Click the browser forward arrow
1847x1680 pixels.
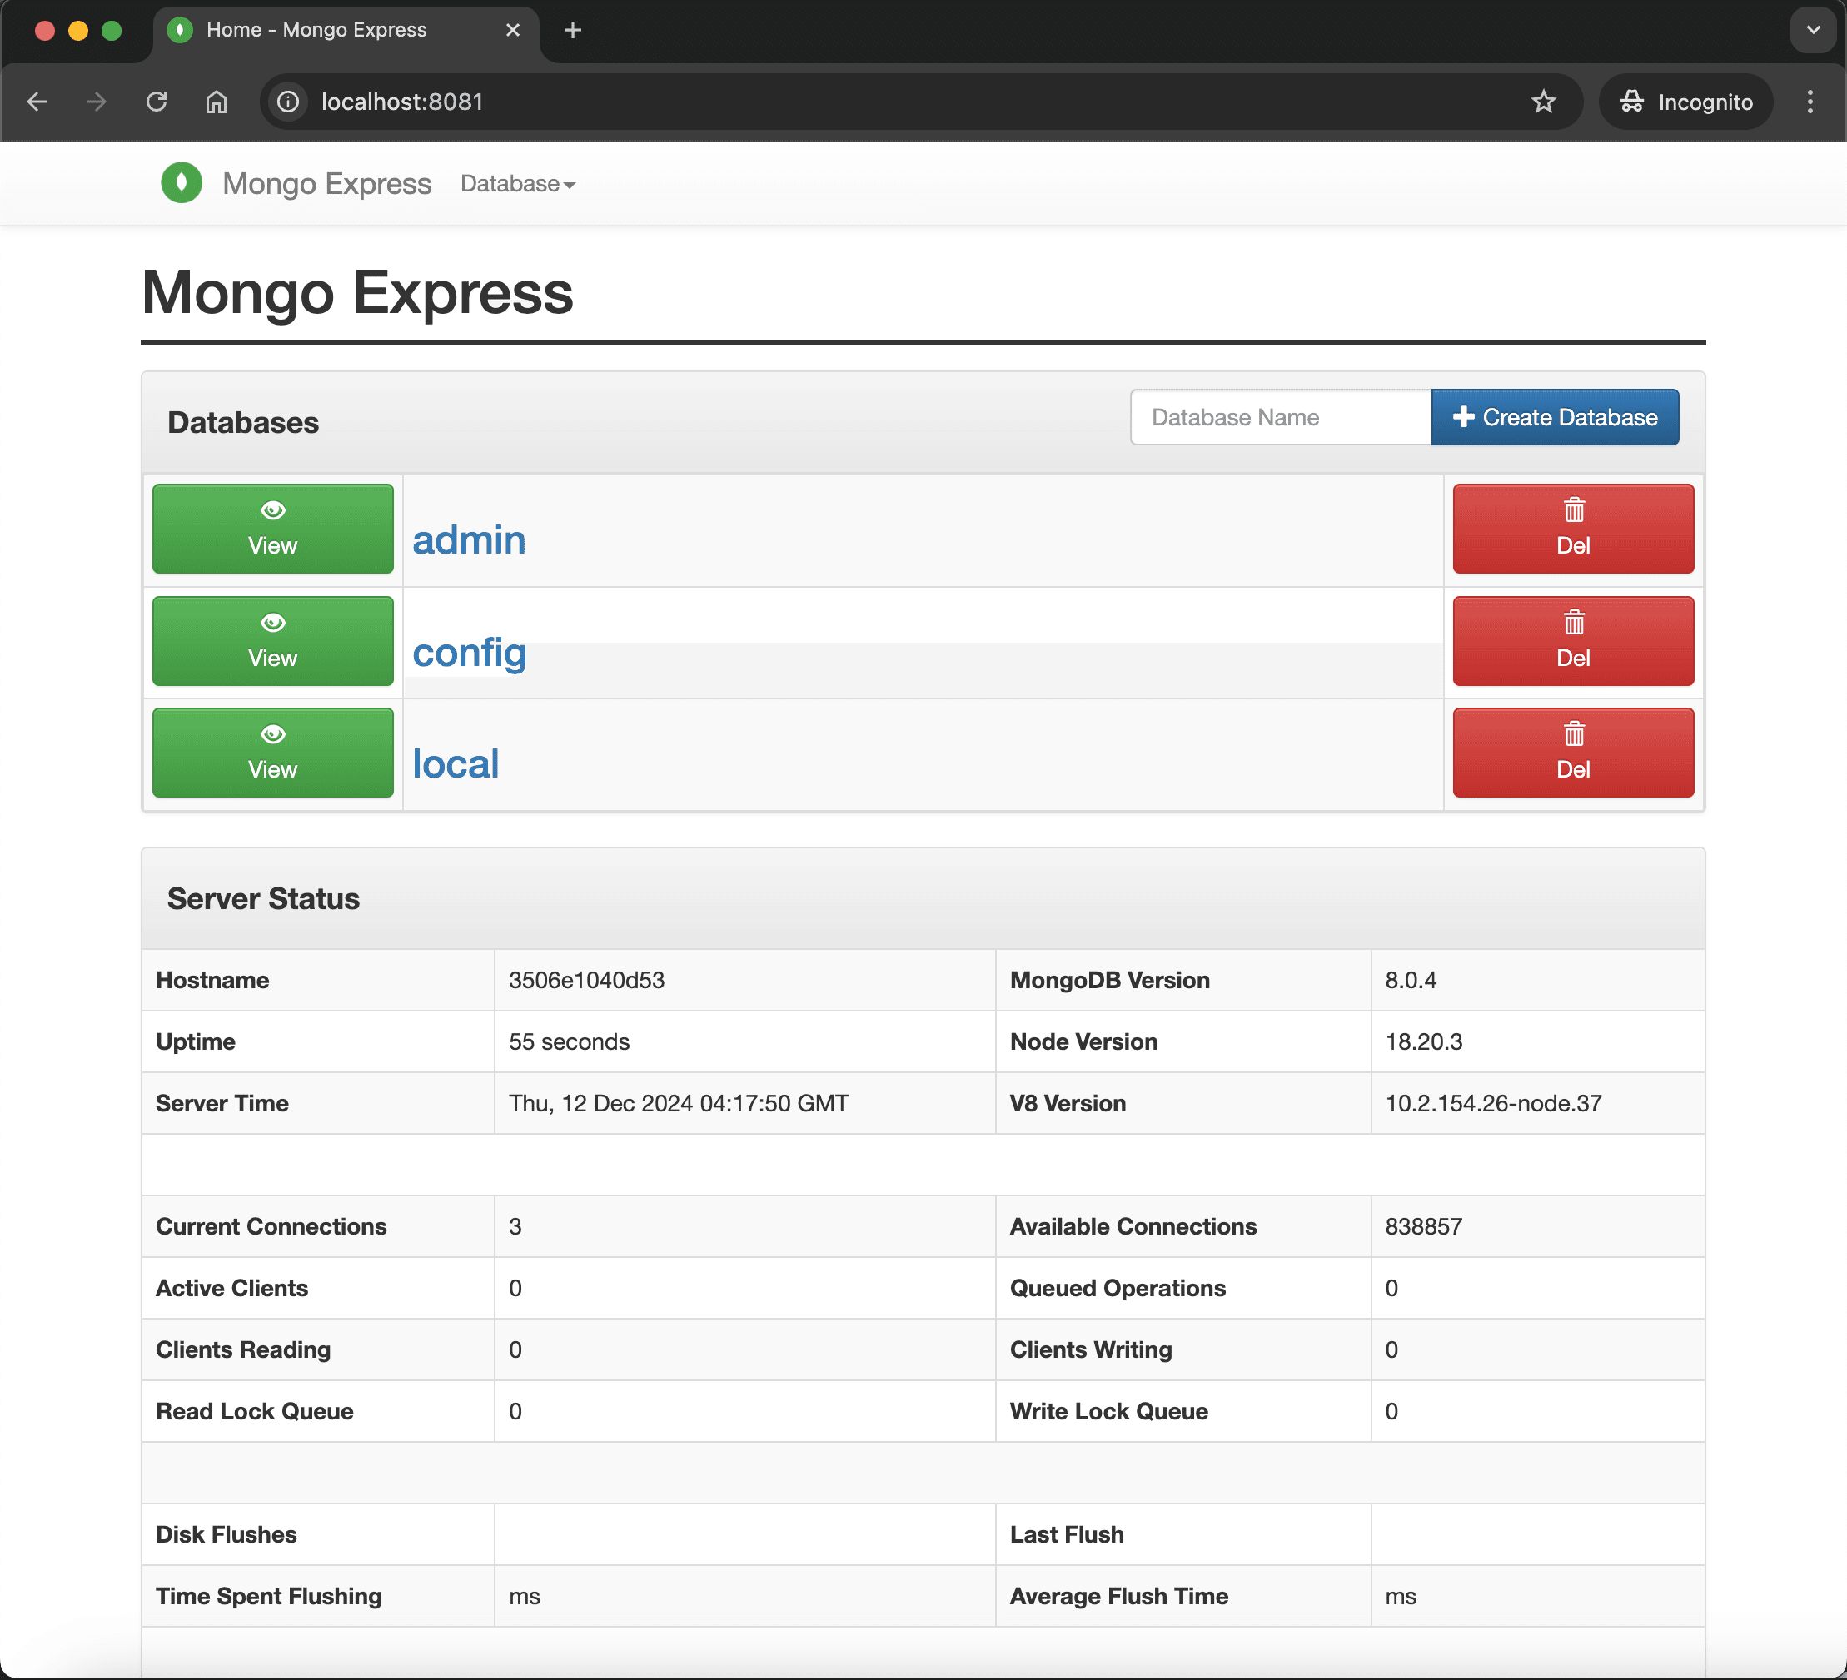pos(97,102)
